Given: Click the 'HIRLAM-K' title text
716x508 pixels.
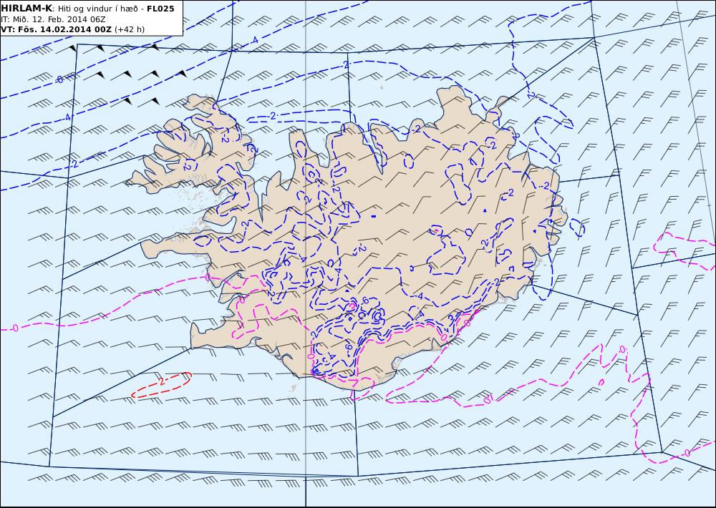Looking at the screenshot, I should (26, 9).
